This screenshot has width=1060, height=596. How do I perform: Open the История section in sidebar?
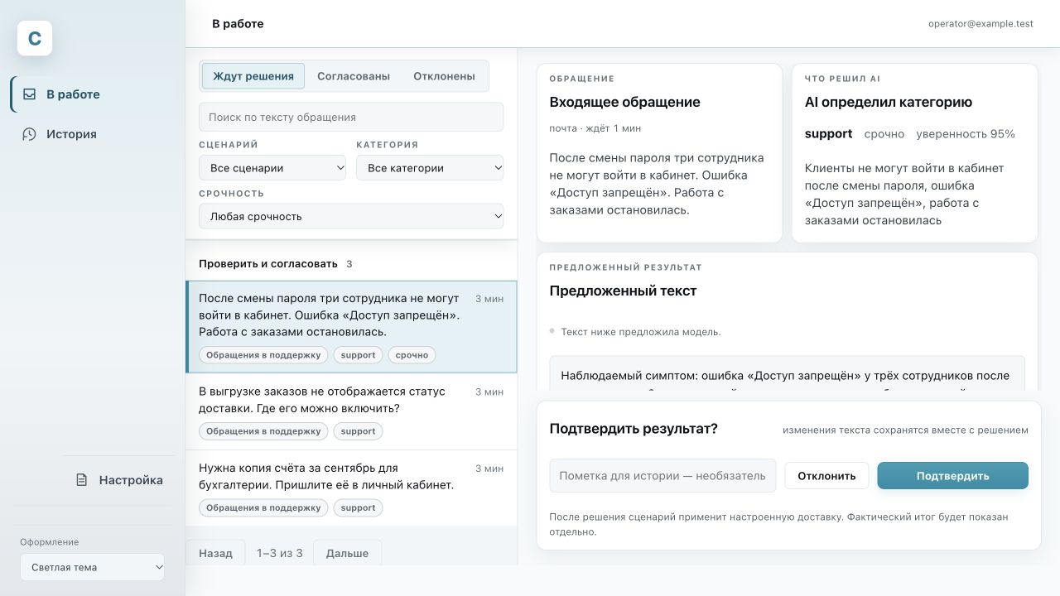pyautogui.click(x=93, y=134)
